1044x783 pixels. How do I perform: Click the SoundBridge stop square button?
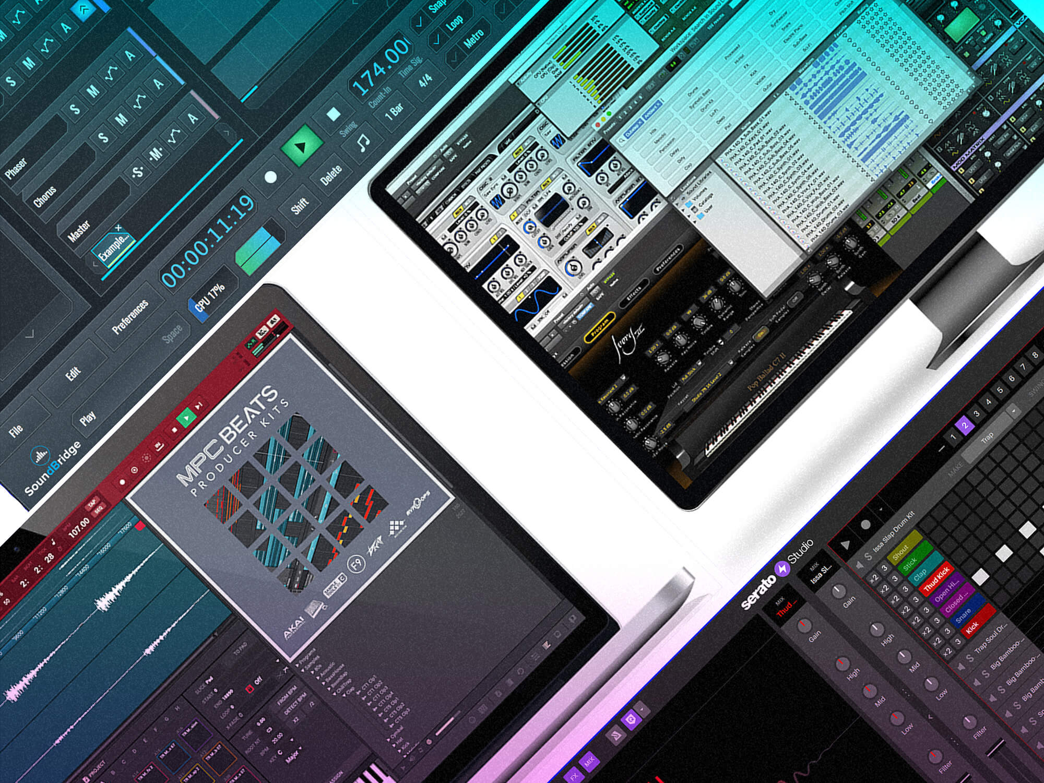(333, 114)
